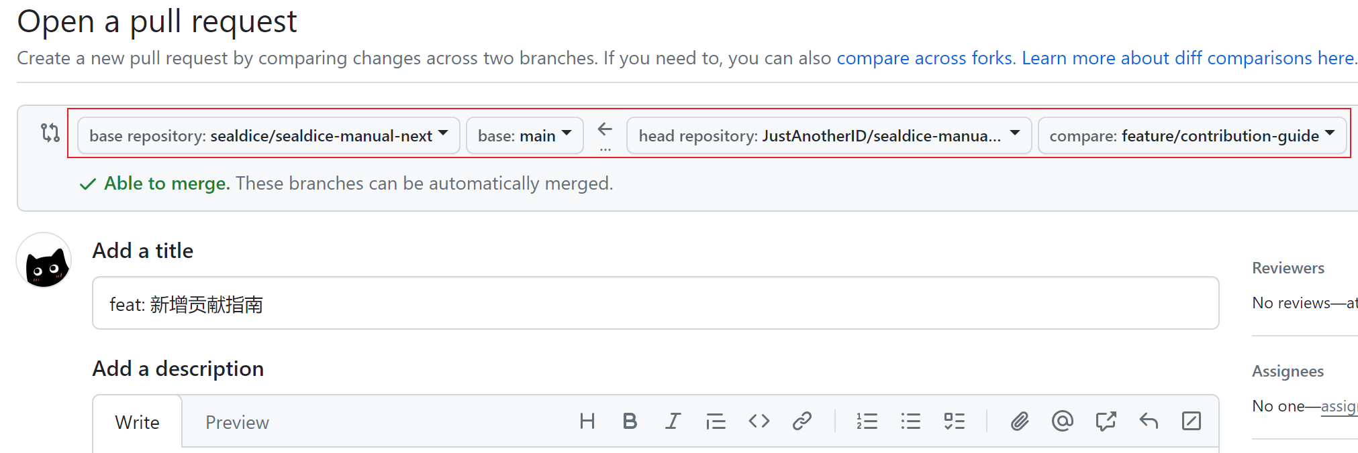The height and width of the screenshot is (453, 1358).
Task: Click the Heading formatting icon
Action: (587, 422)
